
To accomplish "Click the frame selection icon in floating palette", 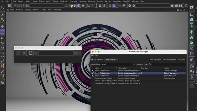I will coord(36,53).
